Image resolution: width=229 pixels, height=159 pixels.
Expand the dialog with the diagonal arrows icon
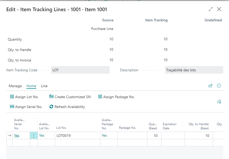[x=211, y=9]
